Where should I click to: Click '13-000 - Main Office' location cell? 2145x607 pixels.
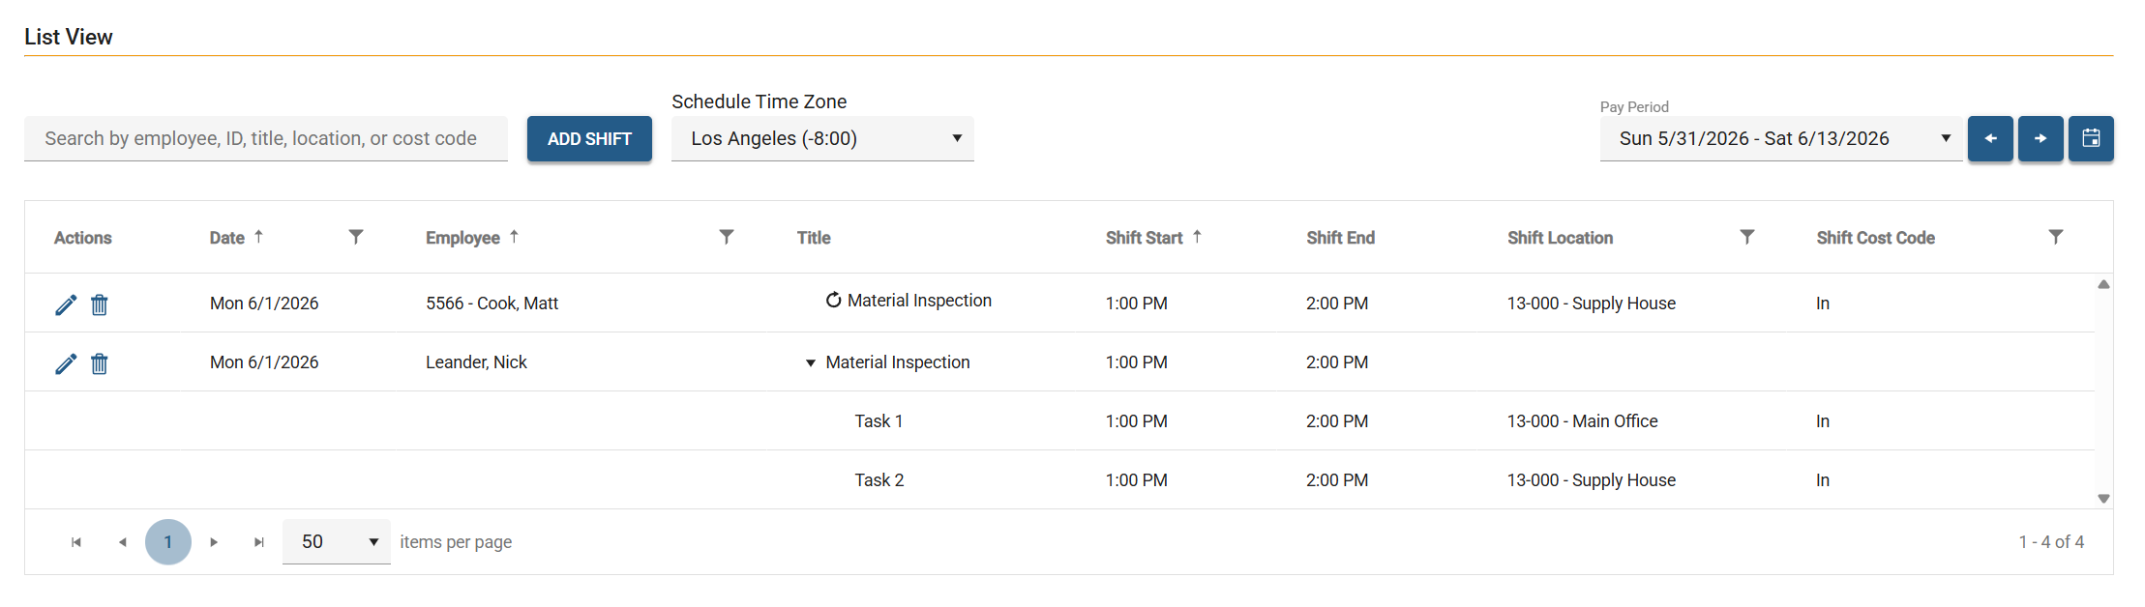click(x=1583, y=421)
